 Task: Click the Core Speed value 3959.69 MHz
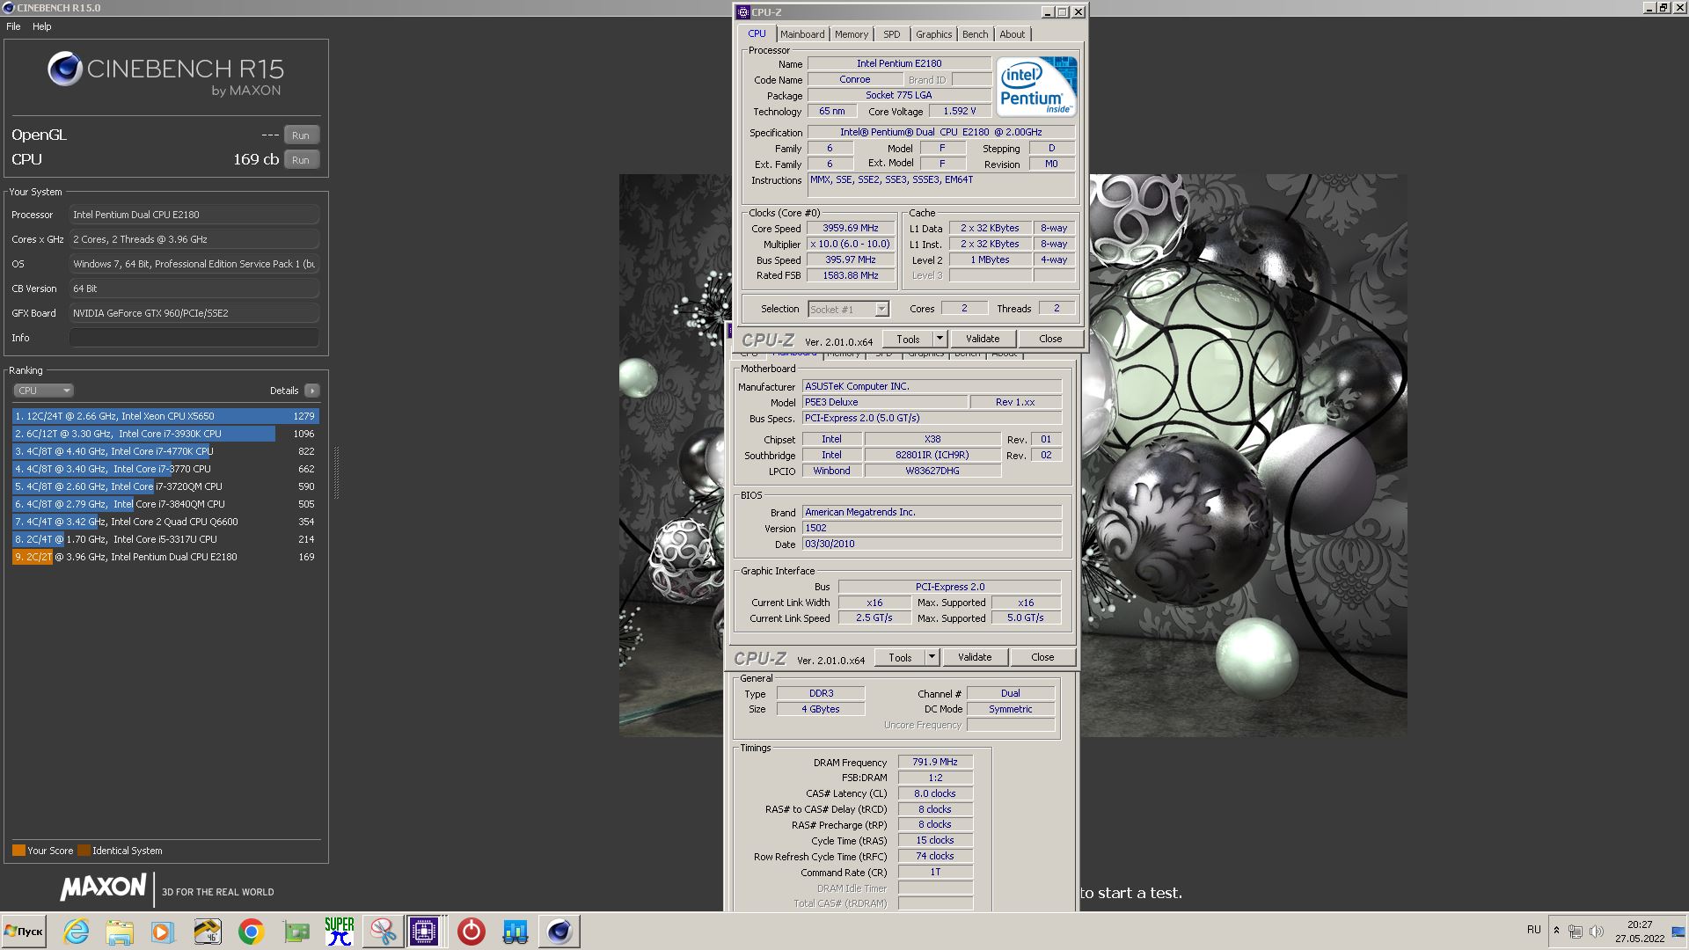pyautogui.click(x=851, y=228)
